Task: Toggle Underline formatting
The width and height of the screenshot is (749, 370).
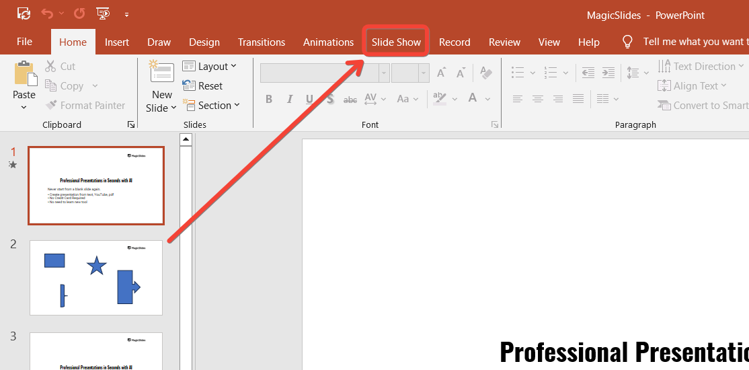Action: coord(309,99)
